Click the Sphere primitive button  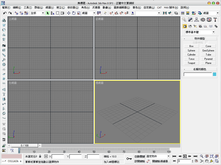pos(192,51)
